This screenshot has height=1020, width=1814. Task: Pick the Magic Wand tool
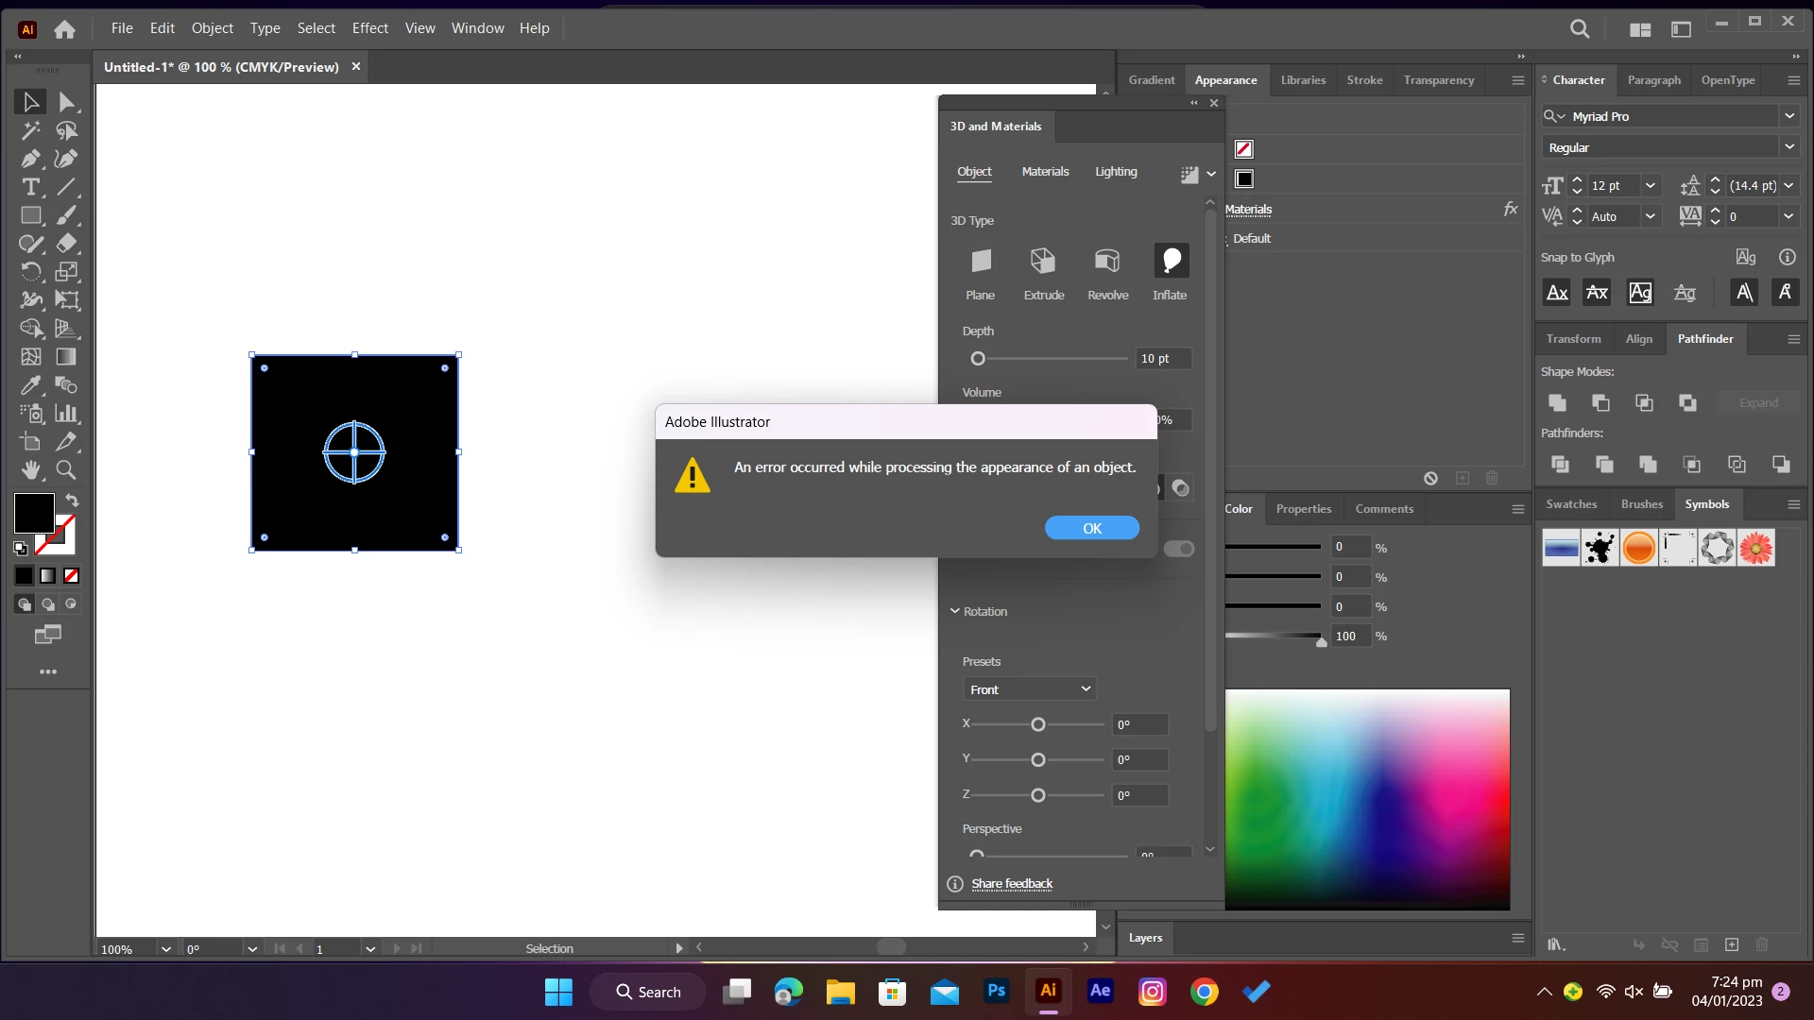coord(30,130)
